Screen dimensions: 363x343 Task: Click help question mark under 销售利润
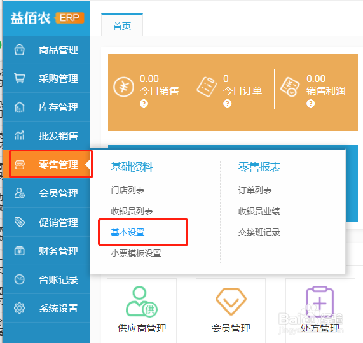[310, 103]
